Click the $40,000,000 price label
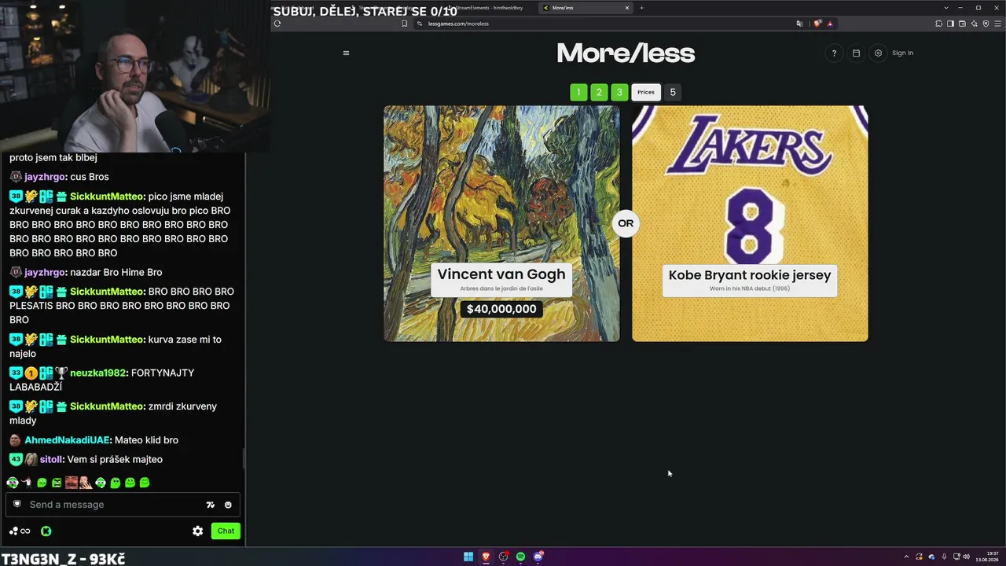Image resolution: width=1006 pixels, height=566 pixels. click(x=501, y=309)
